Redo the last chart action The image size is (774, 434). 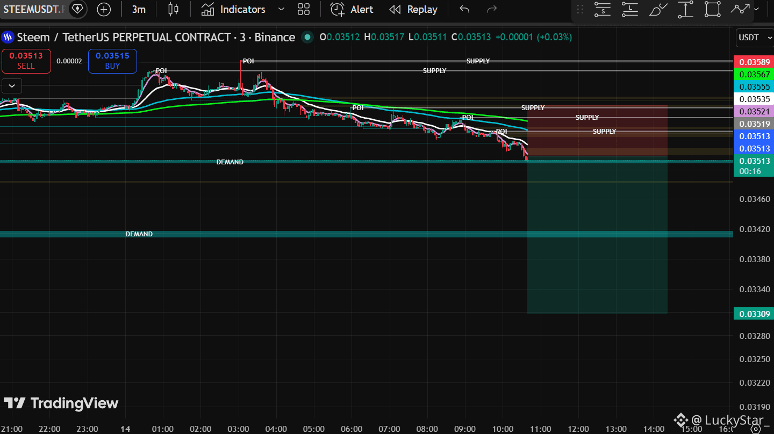point(491,9)
